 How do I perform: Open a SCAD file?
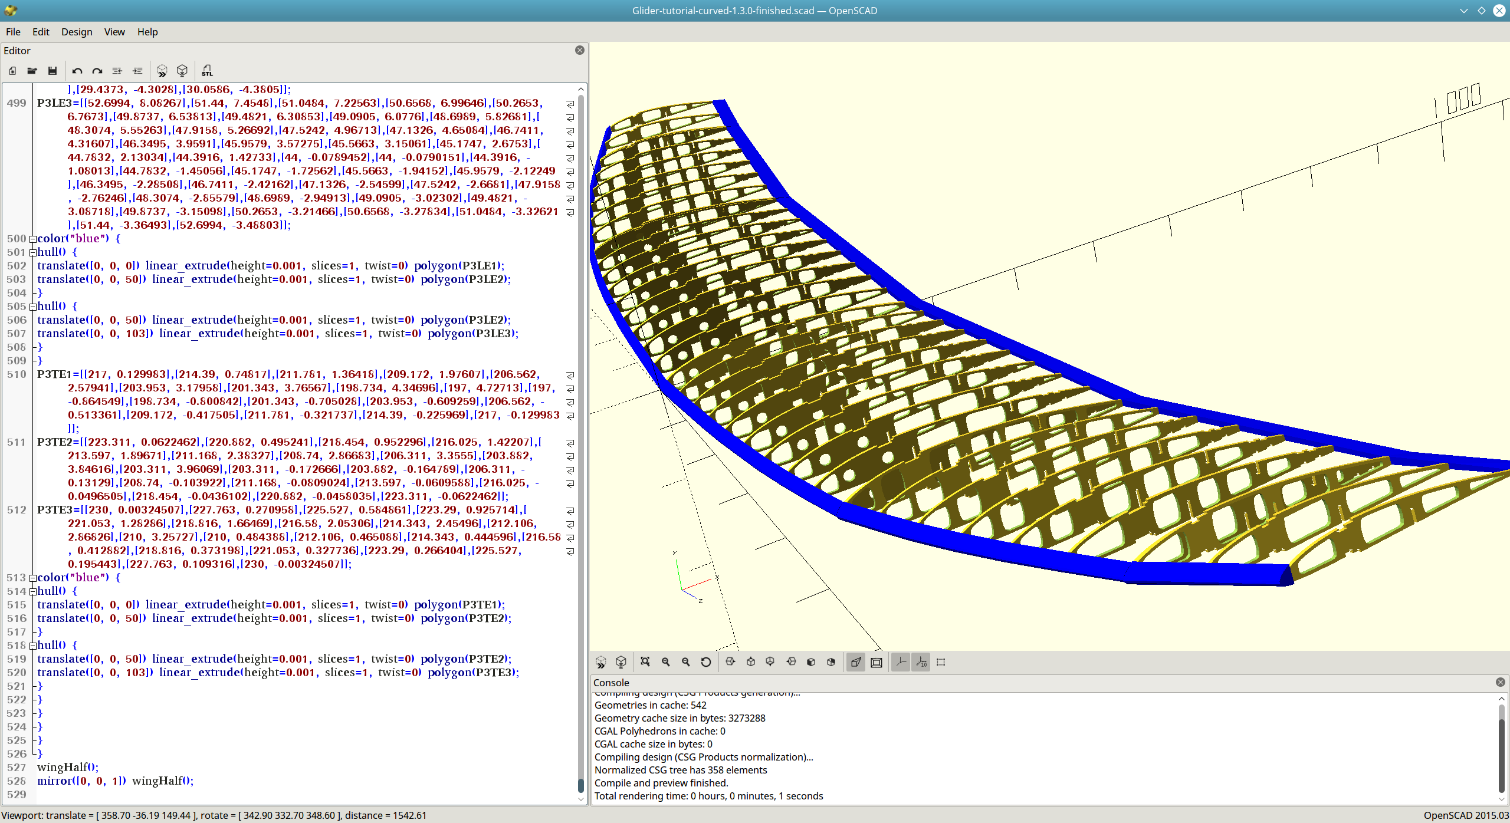(32, 71)
